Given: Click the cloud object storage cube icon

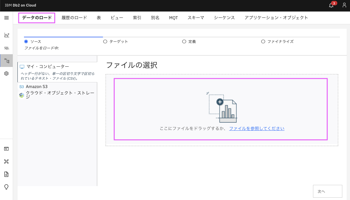Looking at the screenshot, I should (21, 95).
